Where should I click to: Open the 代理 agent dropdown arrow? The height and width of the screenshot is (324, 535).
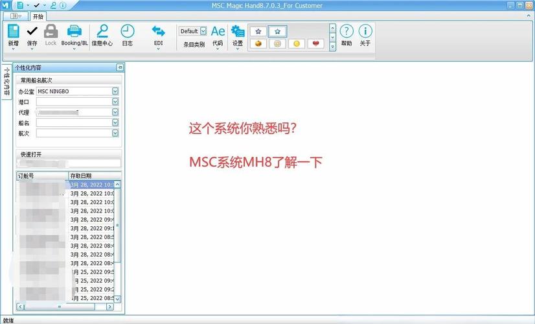coord(115,112)
